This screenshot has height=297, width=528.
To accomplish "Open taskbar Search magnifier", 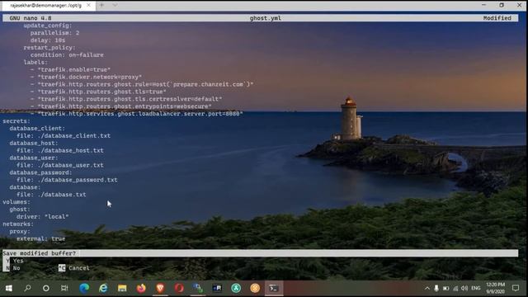I will pyautogui.click(x=27, y=288).
